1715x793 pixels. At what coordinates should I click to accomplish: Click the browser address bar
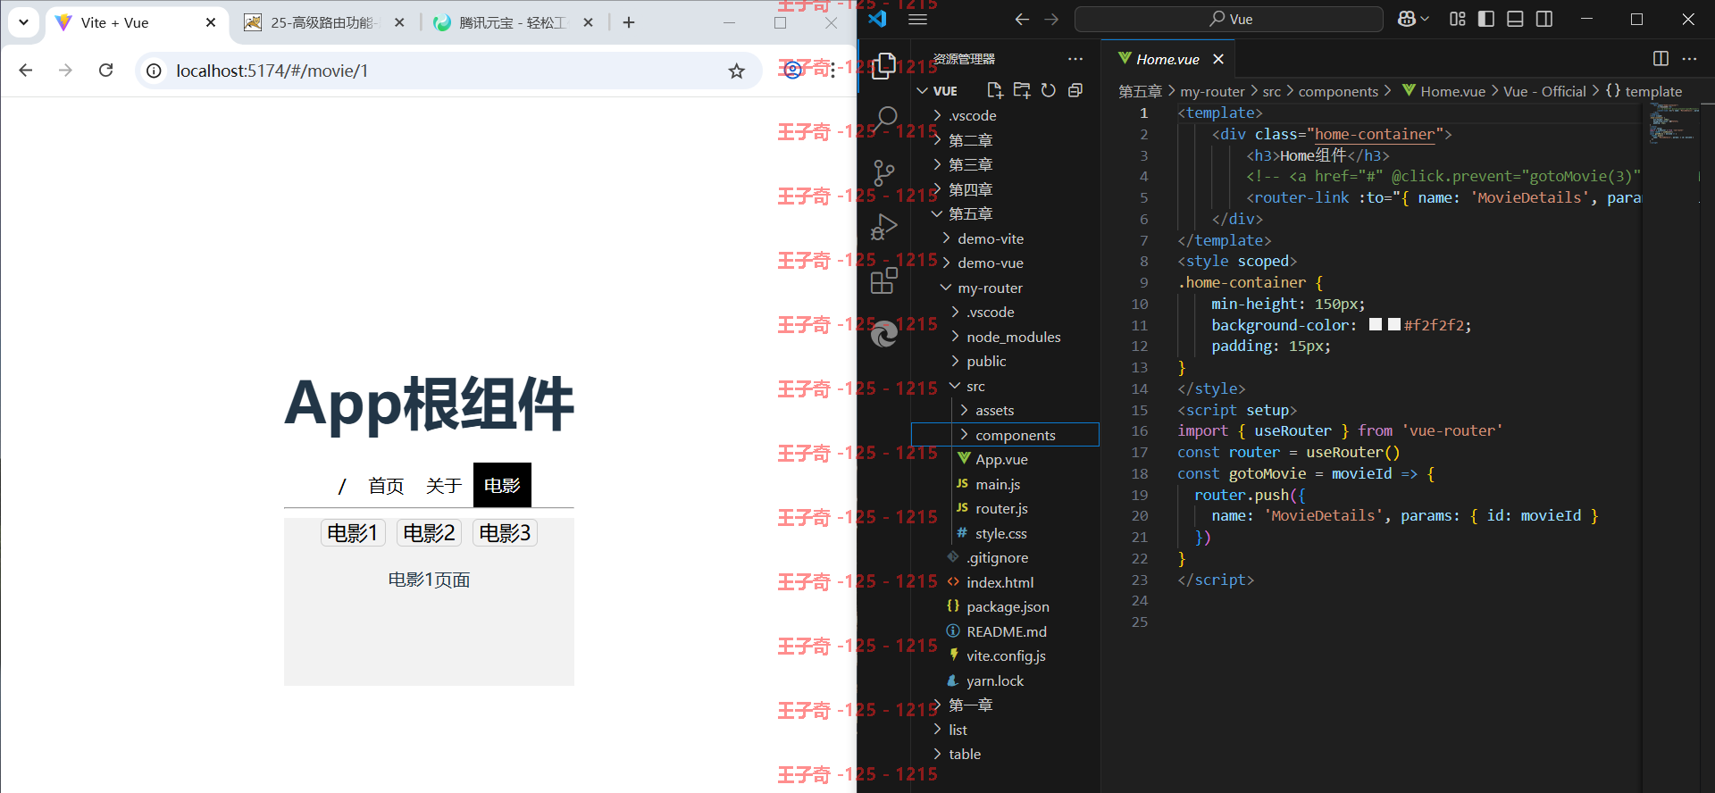pos(447,71)
